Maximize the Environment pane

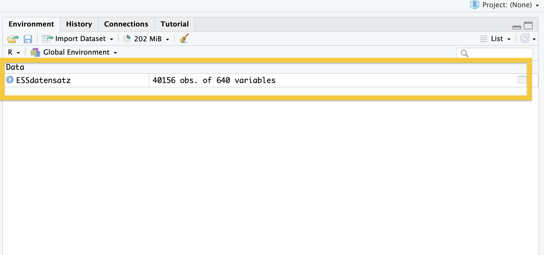(x=528, y=26)
